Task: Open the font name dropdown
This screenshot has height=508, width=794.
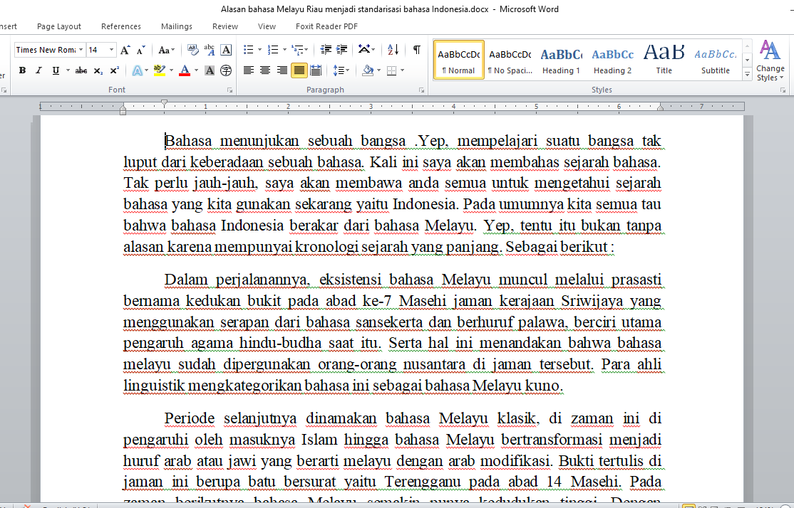Action: coord(81,50)
